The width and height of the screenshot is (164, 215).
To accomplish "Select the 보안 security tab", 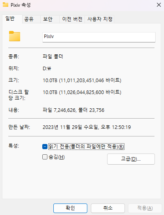I will [x=50, y=19].
